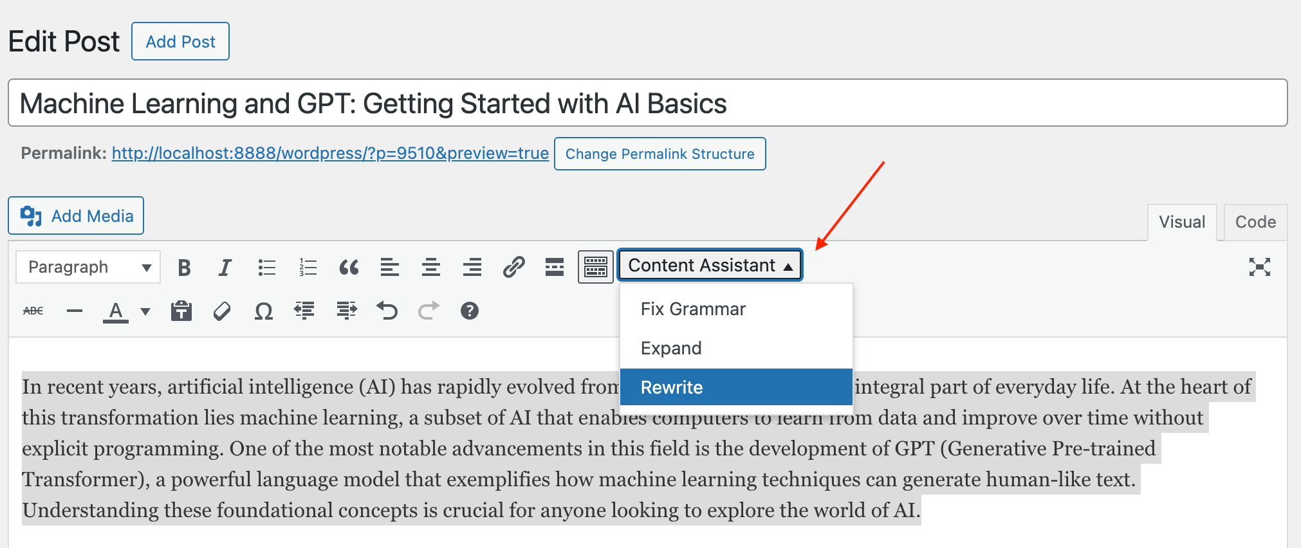
Task: Align text center
Action: click(431, 267)
